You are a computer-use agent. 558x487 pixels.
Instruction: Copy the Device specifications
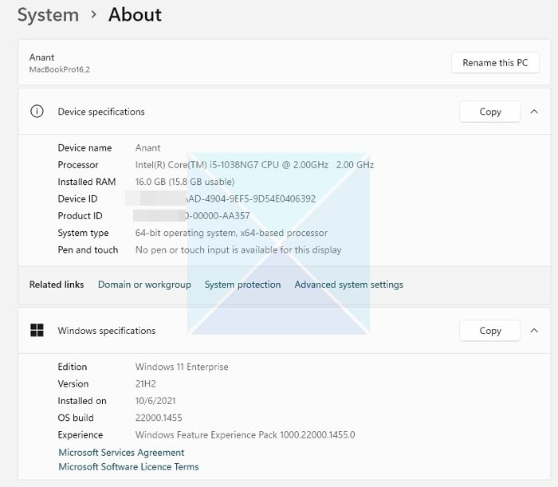pos(489,112)
